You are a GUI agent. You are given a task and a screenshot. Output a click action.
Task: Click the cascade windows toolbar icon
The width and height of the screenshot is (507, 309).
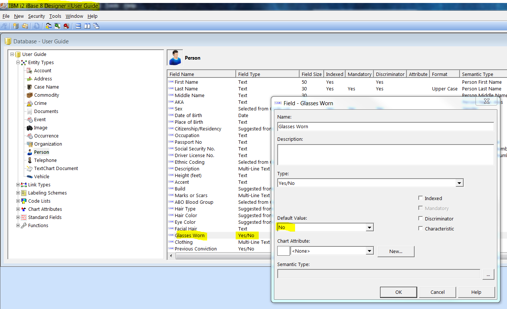coord(96,26)
